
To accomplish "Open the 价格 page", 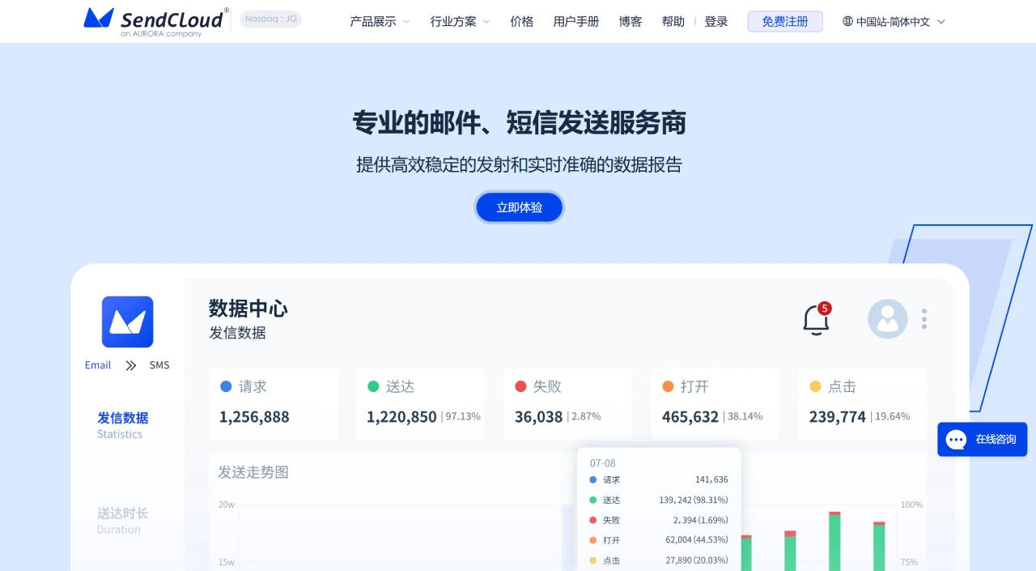I will [x=522, y=22].
